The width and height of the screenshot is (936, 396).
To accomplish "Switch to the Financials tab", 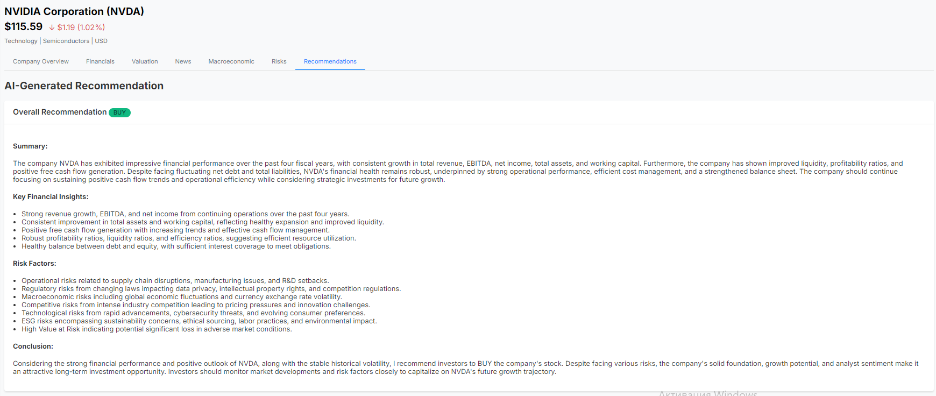I will point(100,61).
